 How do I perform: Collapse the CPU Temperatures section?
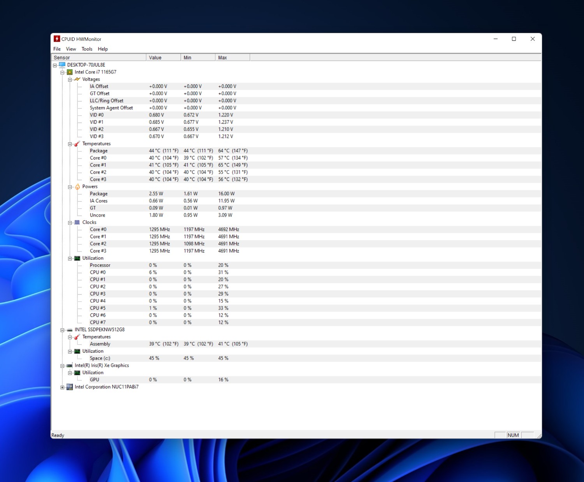pyautogui.click(x=70, y=144)
